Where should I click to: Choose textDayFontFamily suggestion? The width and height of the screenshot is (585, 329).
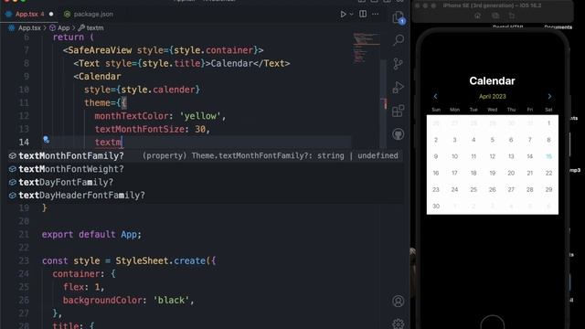click(205, 182)
